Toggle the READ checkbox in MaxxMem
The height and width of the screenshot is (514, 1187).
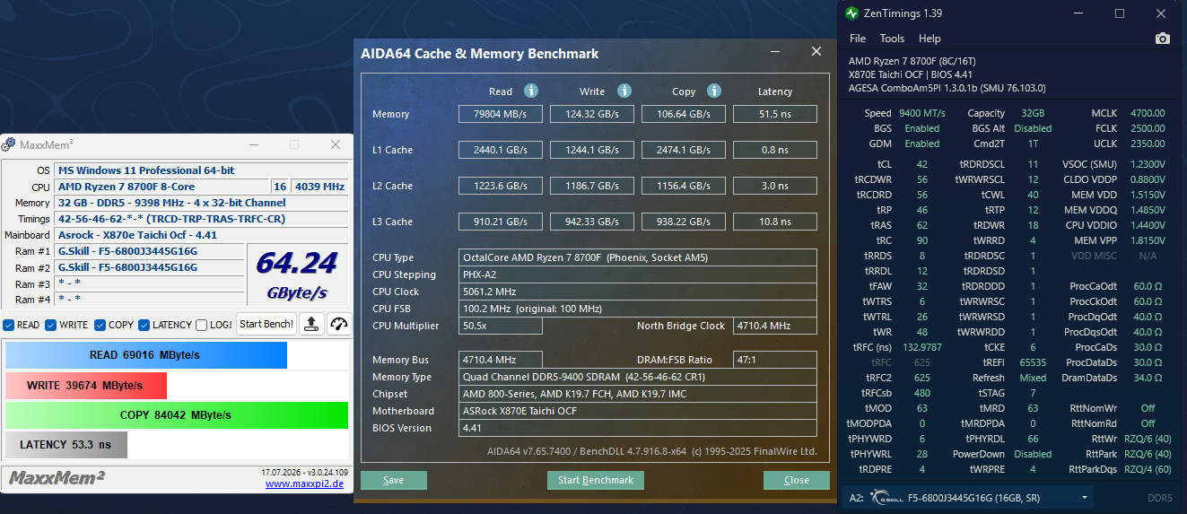point(8,325)
